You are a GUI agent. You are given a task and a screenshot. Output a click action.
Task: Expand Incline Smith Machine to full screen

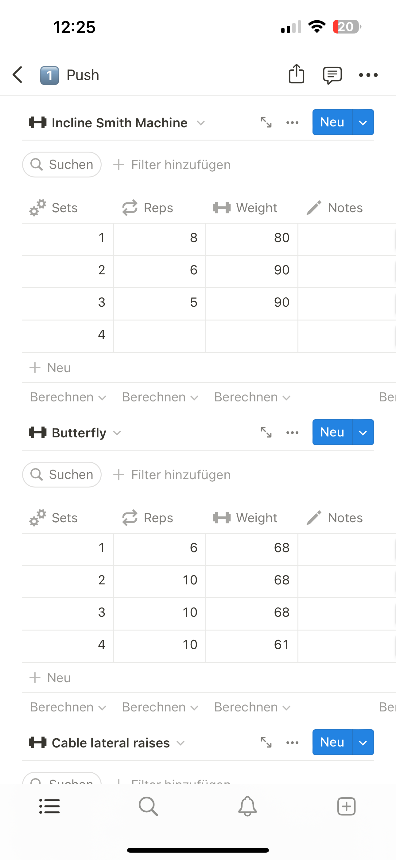tap(266, 122)
